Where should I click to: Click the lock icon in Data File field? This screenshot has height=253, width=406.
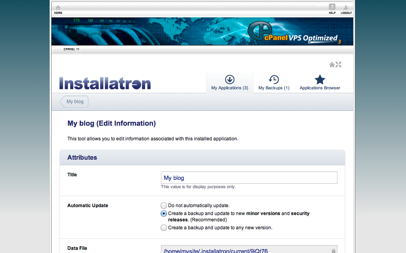333,251
